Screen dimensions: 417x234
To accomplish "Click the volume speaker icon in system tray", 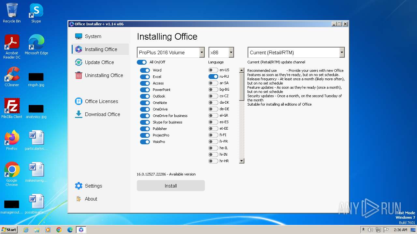I will (x=370, y=230).
